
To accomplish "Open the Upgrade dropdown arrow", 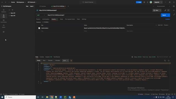I will (161, 2).
